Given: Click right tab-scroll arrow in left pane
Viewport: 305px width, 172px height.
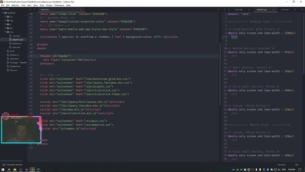Looking at the screenshot, I should point(34,10).
